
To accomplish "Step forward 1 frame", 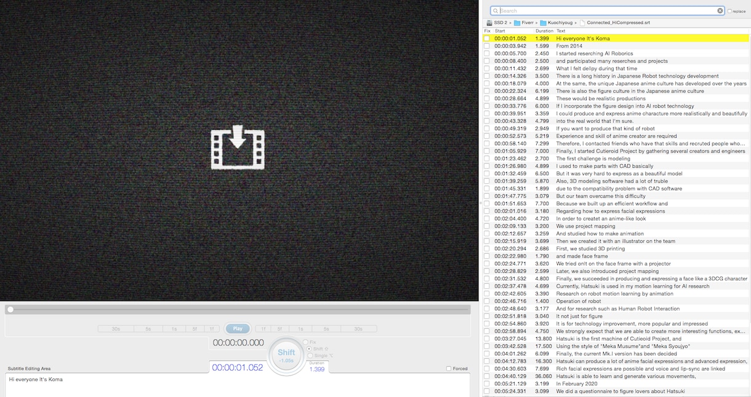I will coord(263,329).
